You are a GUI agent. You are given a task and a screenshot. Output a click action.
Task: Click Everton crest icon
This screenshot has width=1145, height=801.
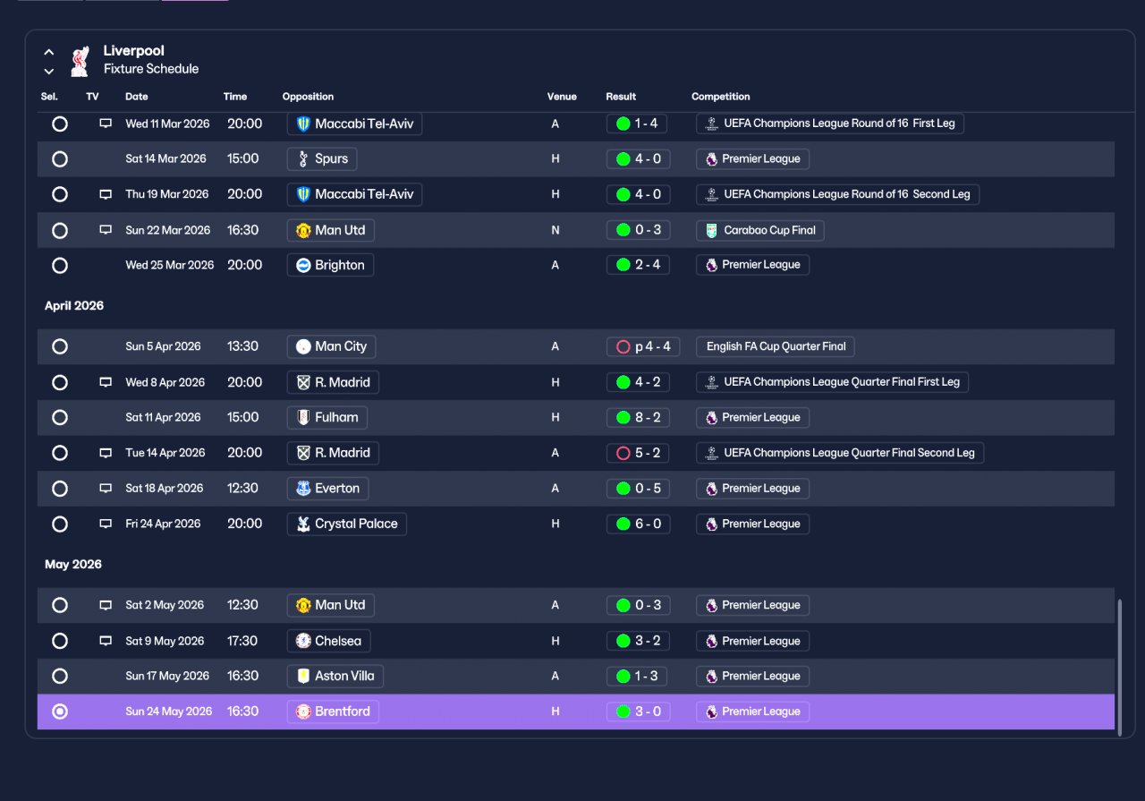tap(303, 489)
